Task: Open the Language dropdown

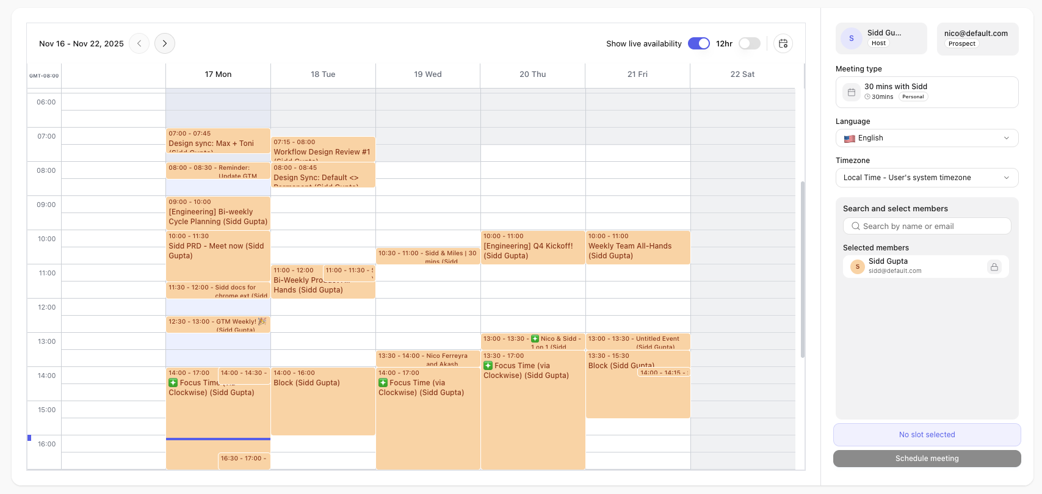Action: pos(927,138)
